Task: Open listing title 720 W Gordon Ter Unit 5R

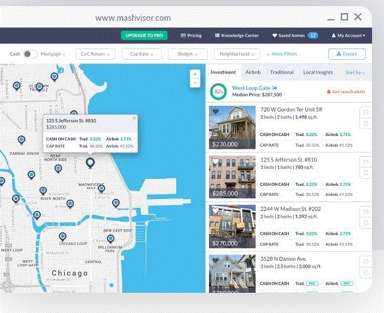Action: (x=291, y=110)
